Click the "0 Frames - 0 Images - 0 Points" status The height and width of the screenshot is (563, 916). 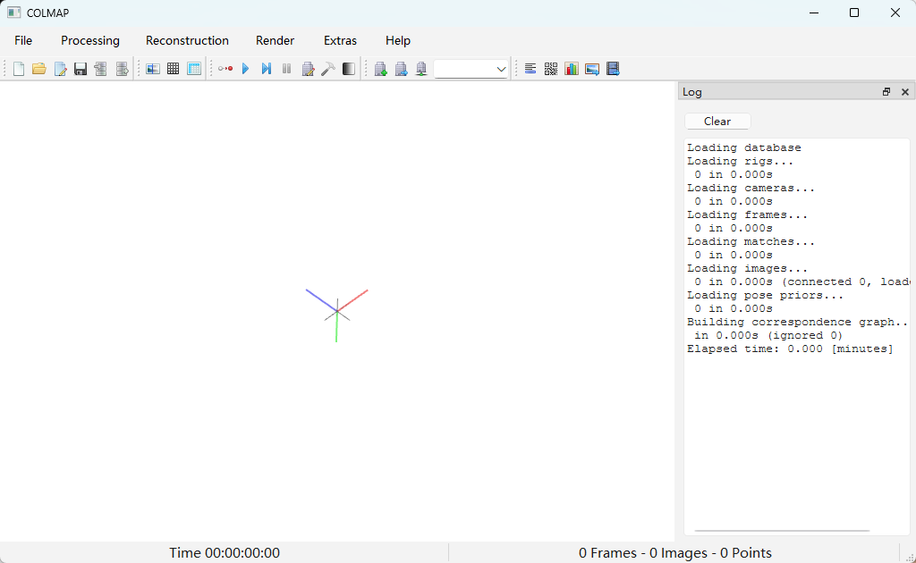675,552
